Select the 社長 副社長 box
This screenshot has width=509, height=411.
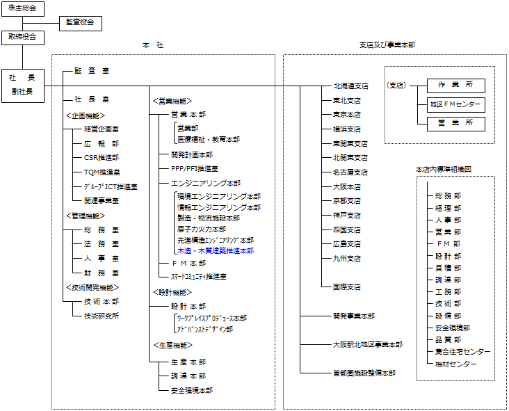(x=22, y=85)
